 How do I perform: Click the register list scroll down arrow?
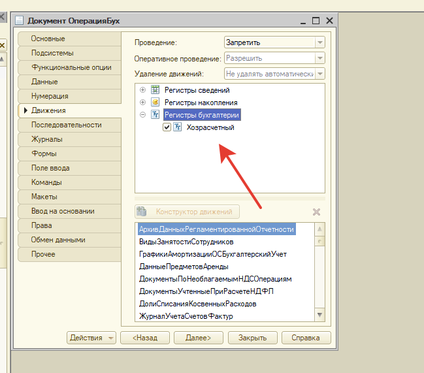(x=319, y=315)
